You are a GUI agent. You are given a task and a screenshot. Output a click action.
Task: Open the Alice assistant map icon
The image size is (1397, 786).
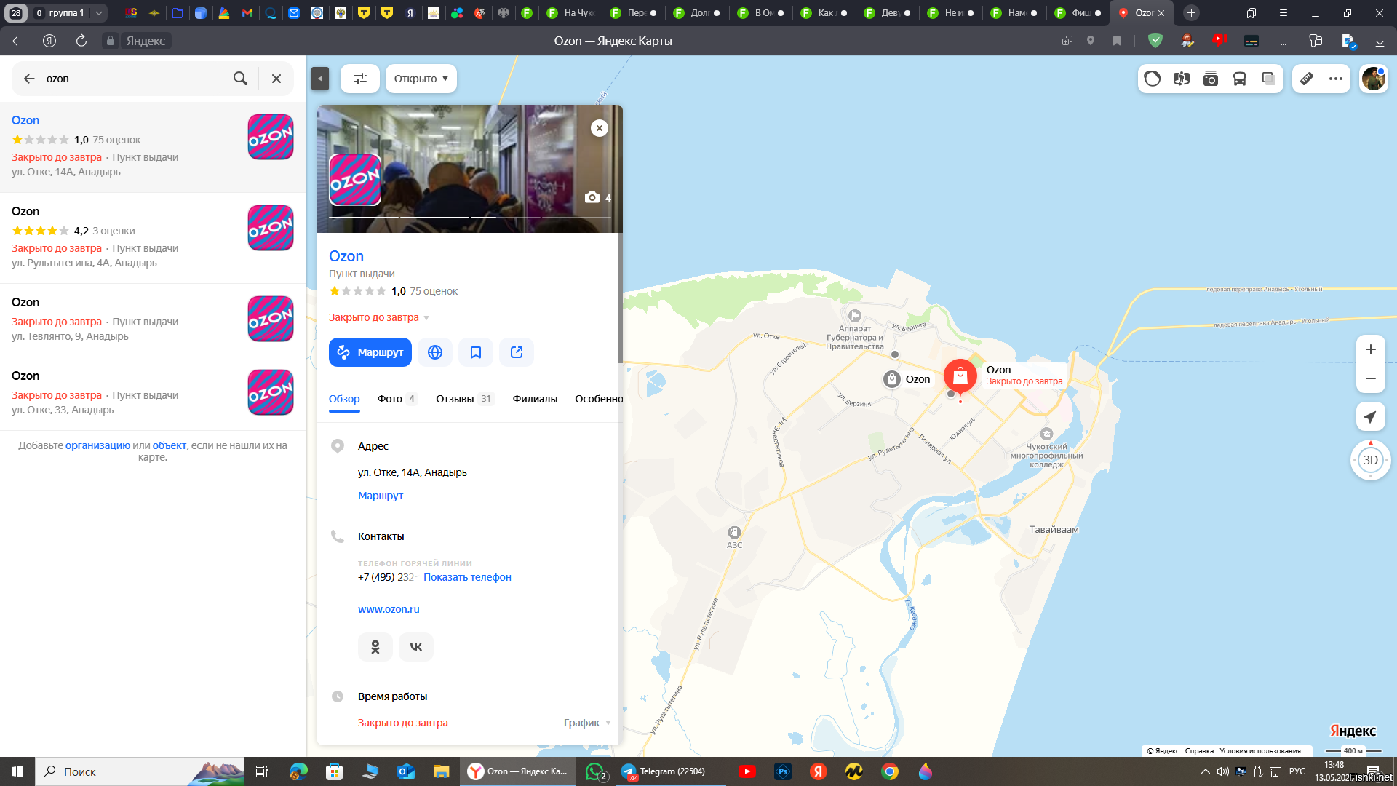coord(1153,79)
